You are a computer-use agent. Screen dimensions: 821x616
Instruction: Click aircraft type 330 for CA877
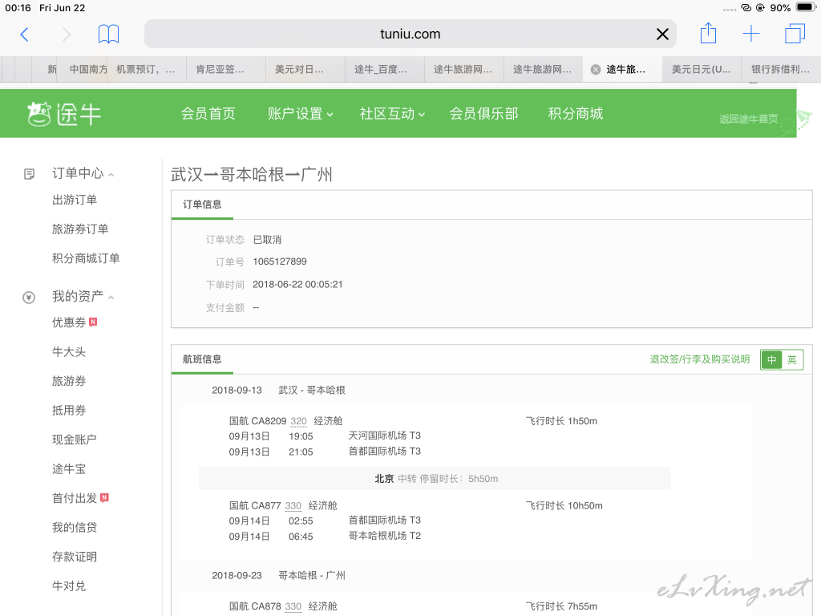(293, 506)
